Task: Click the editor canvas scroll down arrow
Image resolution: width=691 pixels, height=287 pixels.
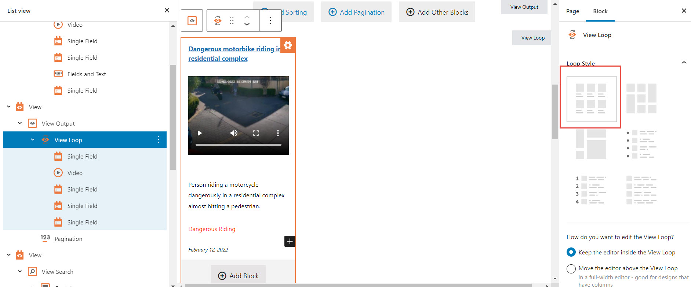Action: click(x=555, y=279)
